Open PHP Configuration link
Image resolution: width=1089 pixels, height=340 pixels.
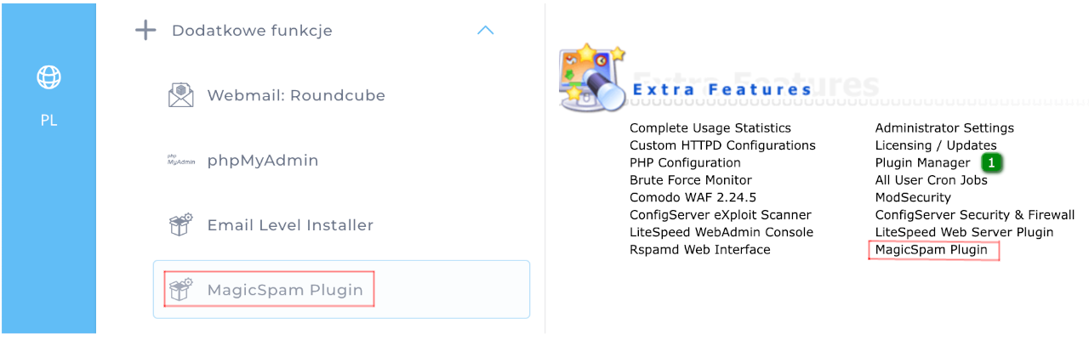point(685,162)
